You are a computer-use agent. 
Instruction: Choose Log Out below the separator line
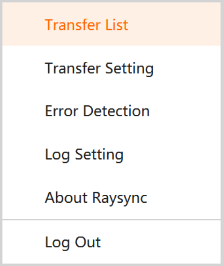click(111, 242)
